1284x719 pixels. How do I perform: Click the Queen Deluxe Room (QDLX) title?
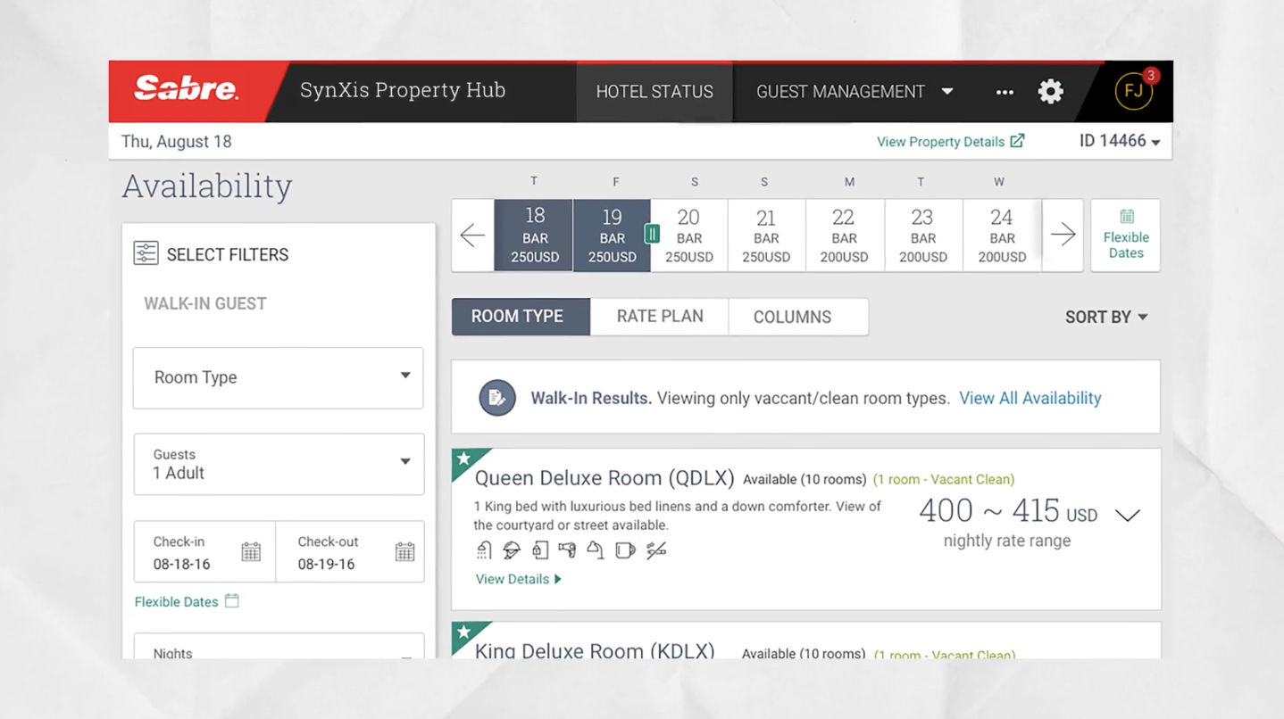(x=604, y=478)
